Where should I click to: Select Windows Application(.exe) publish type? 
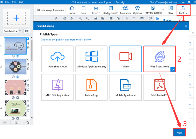91,59
